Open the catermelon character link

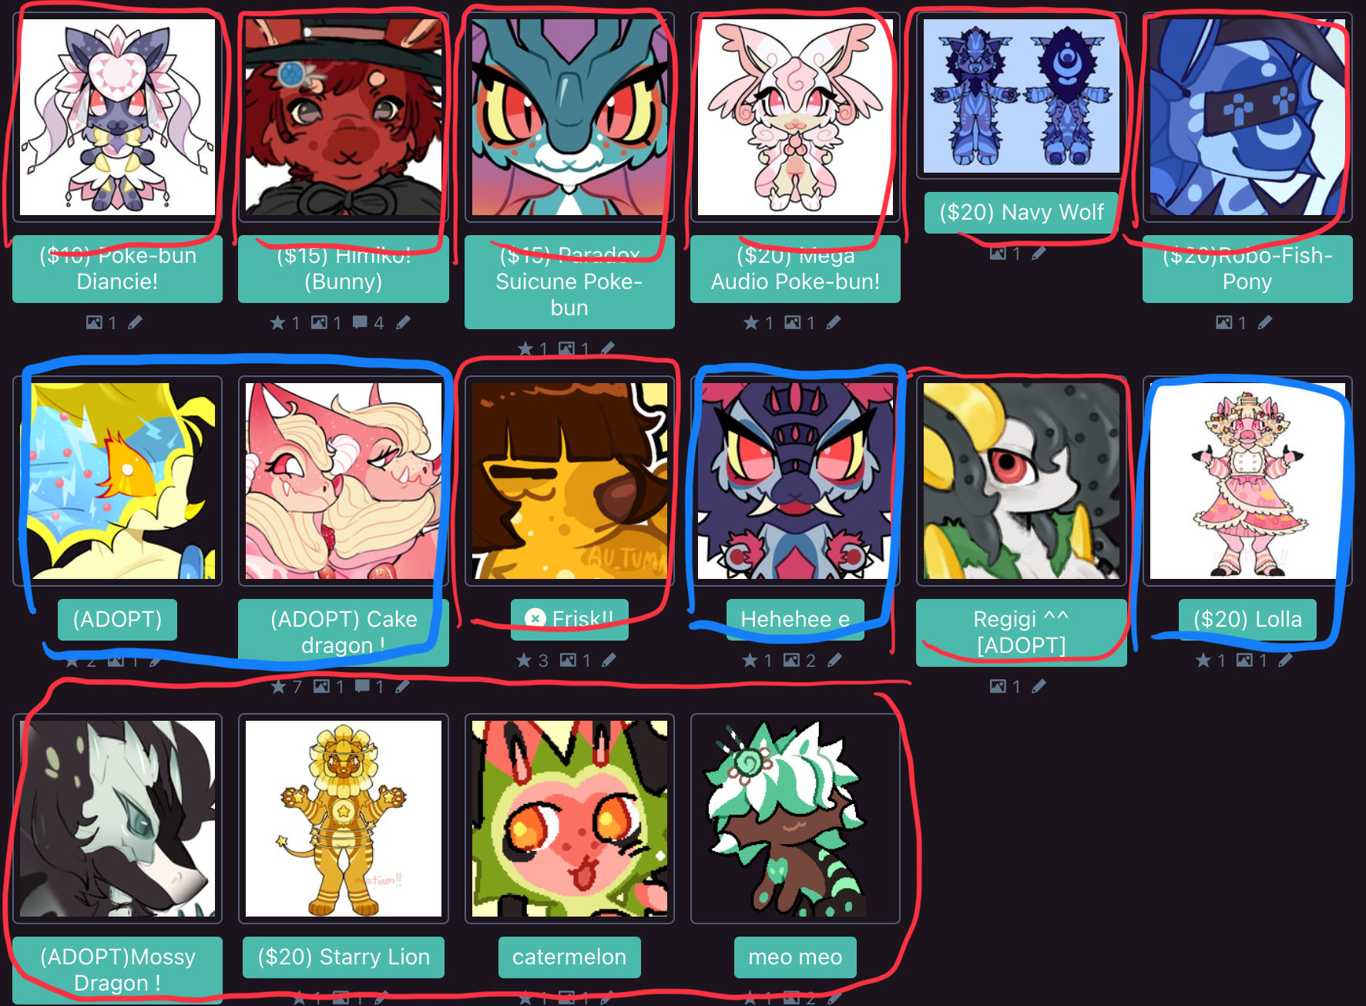click(x=569, y=957)
